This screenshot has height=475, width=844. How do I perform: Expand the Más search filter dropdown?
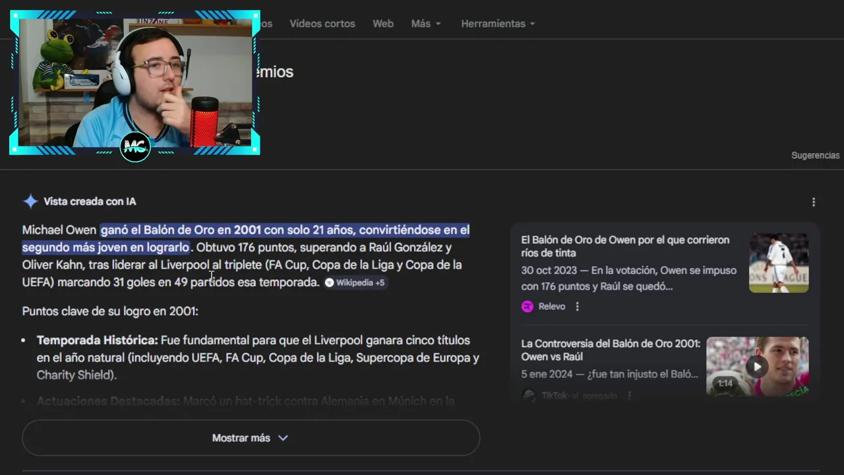pos(426,24)
